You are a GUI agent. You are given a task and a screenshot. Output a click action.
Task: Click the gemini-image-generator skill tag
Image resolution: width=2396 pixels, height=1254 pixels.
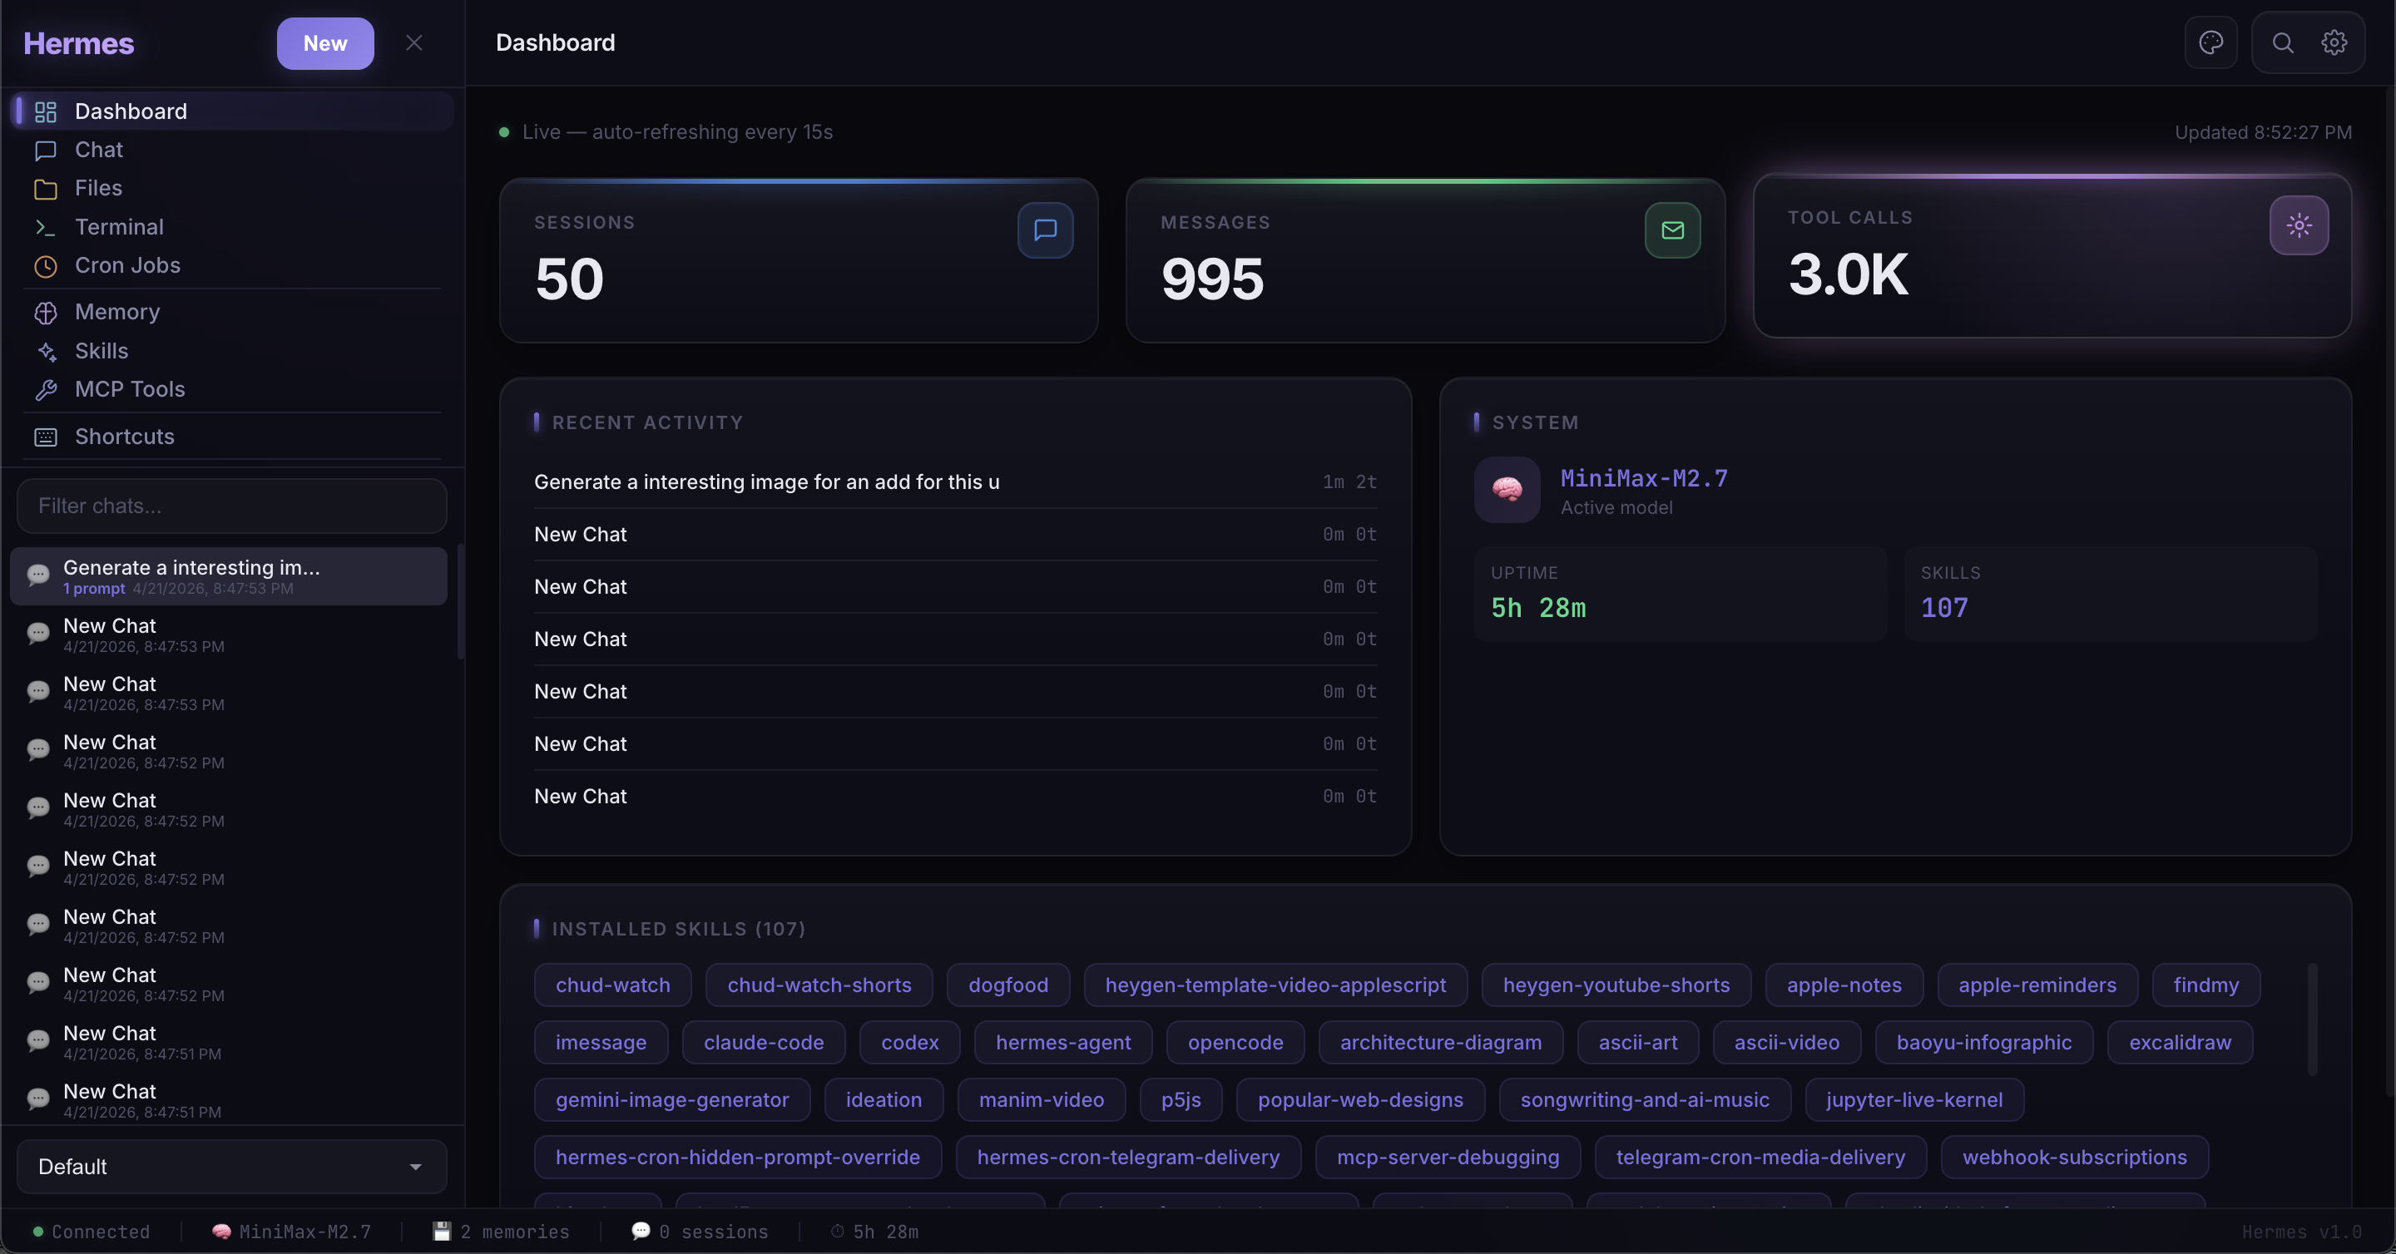671,1099
